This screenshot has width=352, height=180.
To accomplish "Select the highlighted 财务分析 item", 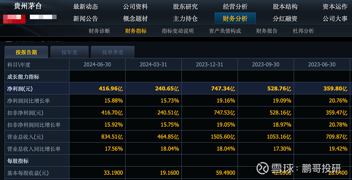I will (x=235, y=18).
